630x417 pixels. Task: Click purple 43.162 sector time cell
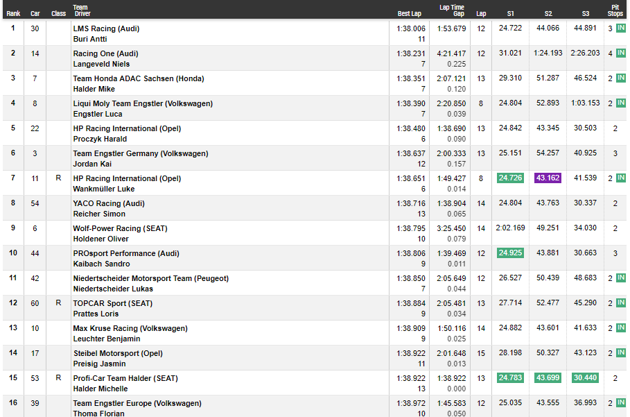click(x=548, y=178)
